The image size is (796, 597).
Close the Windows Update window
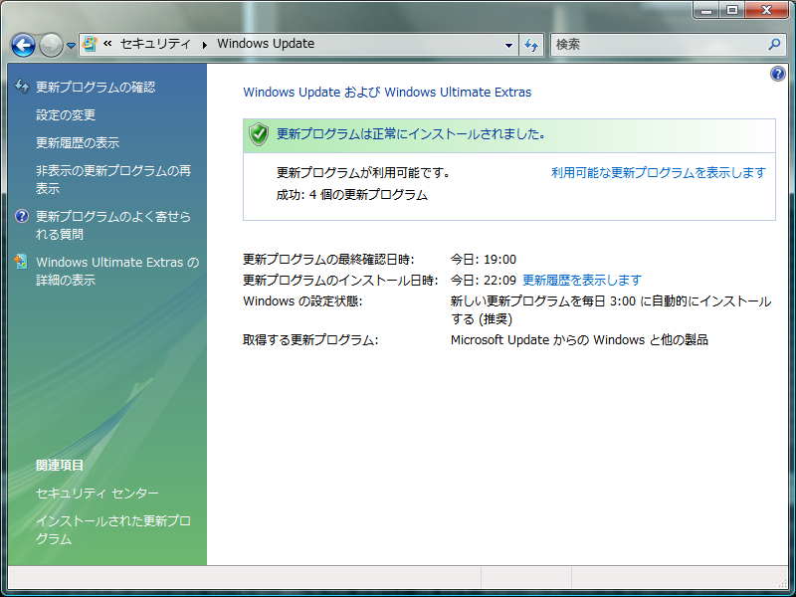pyautogui.click(x=766, y=10)
